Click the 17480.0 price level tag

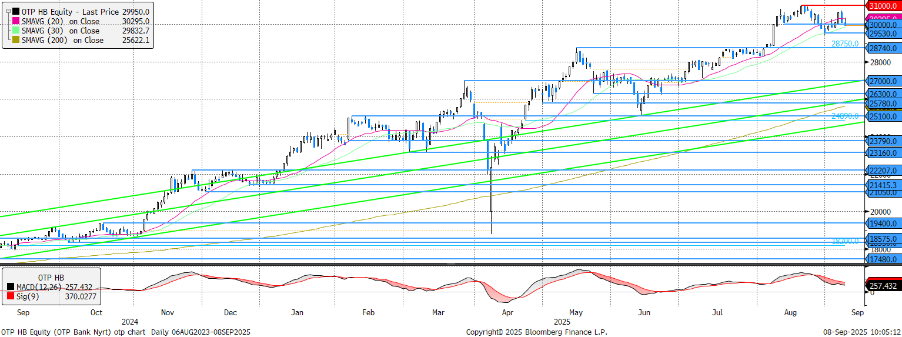pos(883,259)
